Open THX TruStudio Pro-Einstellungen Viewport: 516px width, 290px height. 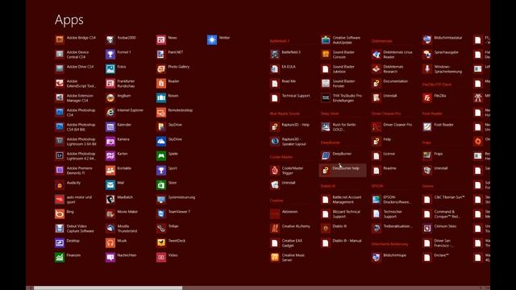pyautogui.click(x=342, y=97)
